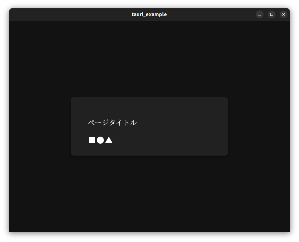
Task: Close the tauri_example window
Action: click(284, 14)
